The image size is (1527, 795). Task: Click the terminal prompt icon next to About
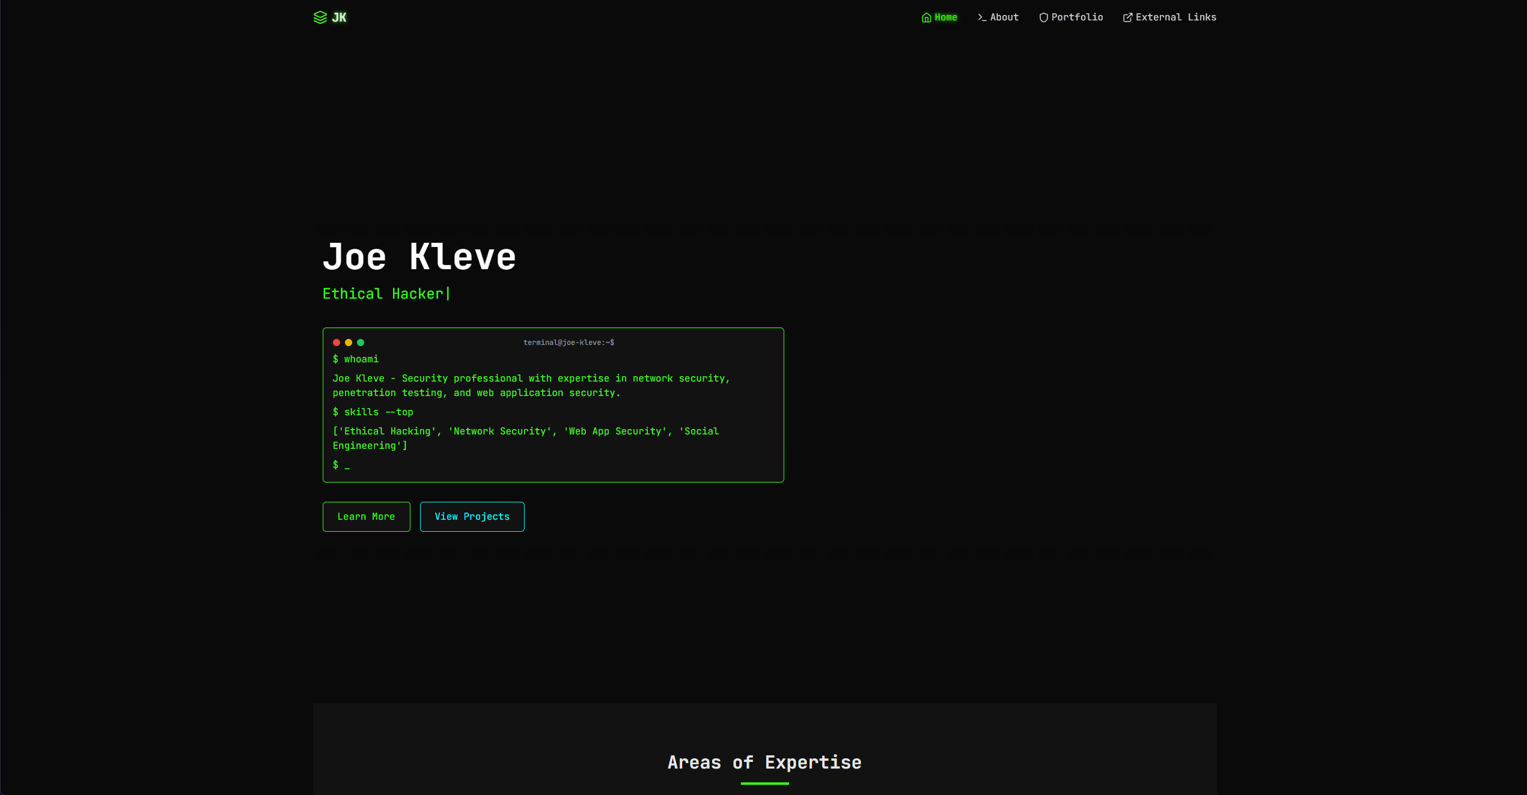[981, 17]
